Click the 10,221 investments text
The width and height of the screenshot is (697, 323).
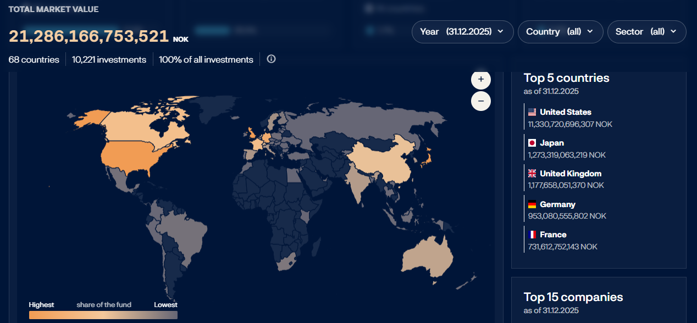click(x=109, y=59)
